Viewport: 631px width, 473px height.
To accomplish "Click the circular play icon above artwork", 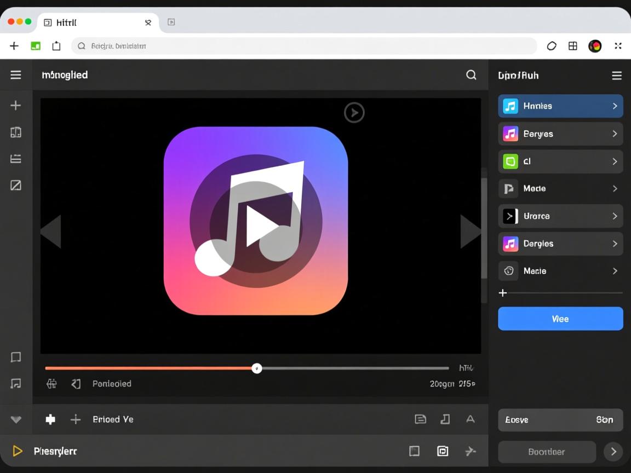I will coord(354,113).
